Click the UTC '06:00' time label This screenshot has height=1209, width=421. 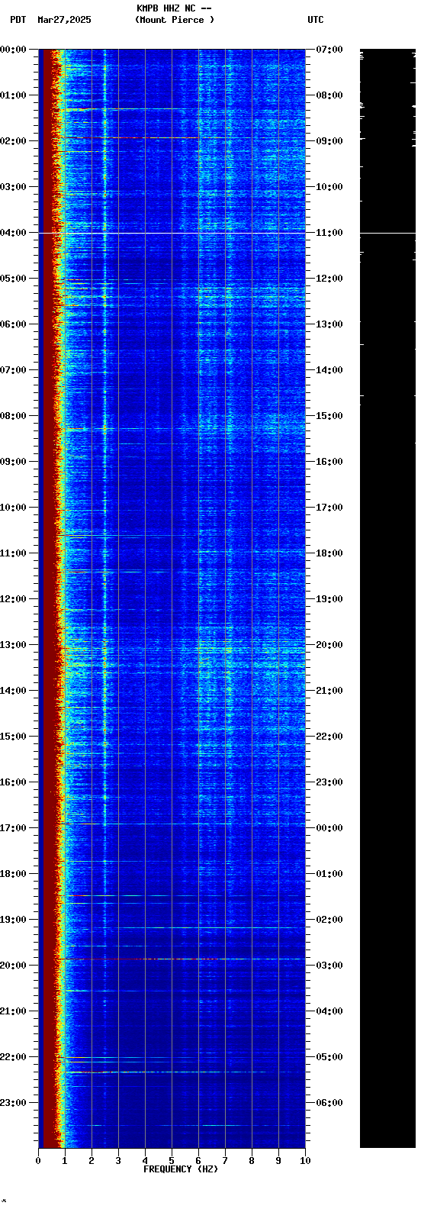point(329,1103)
